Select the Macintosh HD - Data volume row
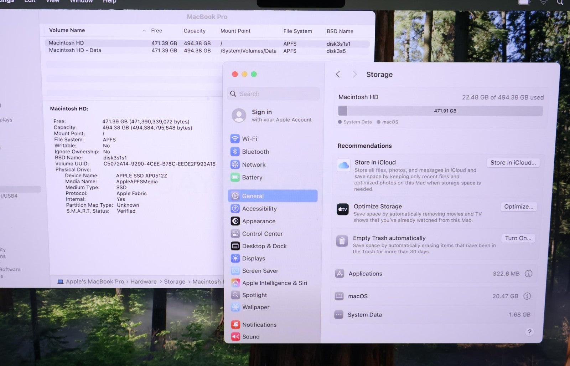570x366 pixels. pyautogui.click(x=75, y=50)
